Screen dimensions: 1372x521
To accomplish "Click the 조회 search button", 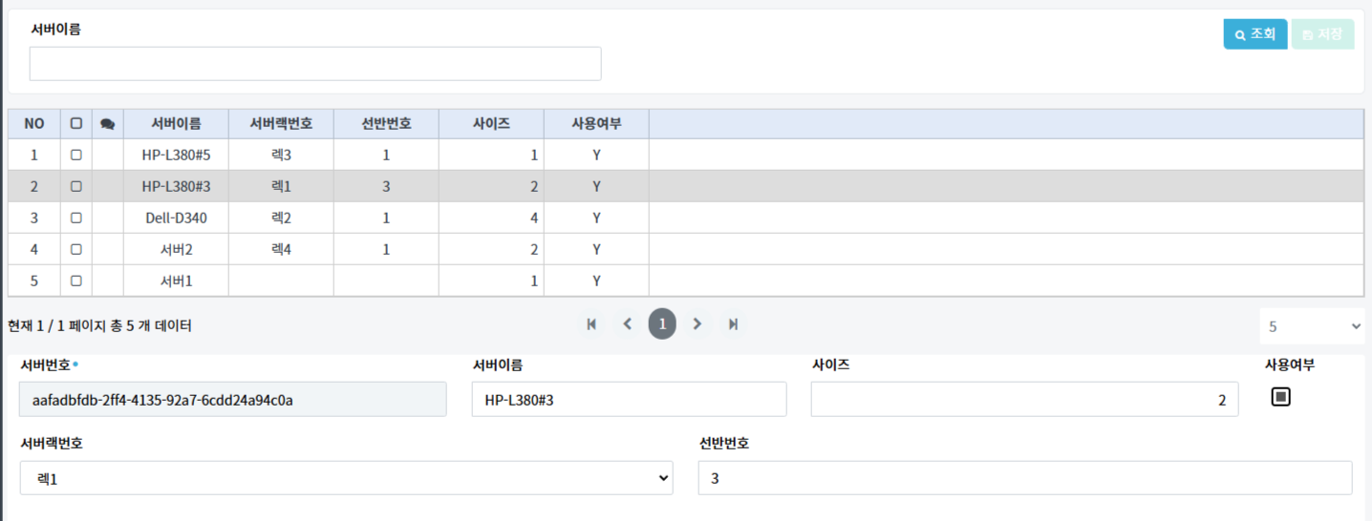I will (1255, 34).
